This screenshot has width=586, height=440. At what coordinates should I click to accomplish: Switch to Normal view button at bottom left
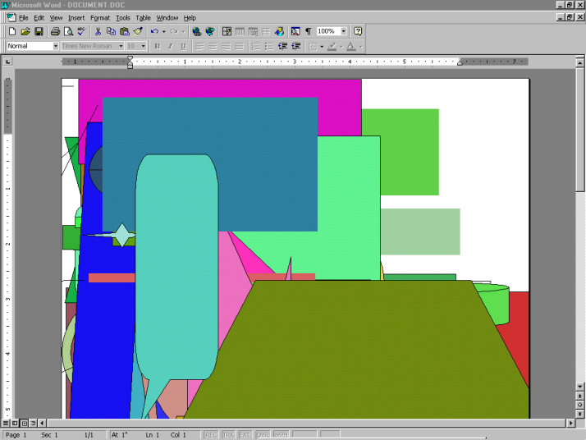[x=6, y=423]
